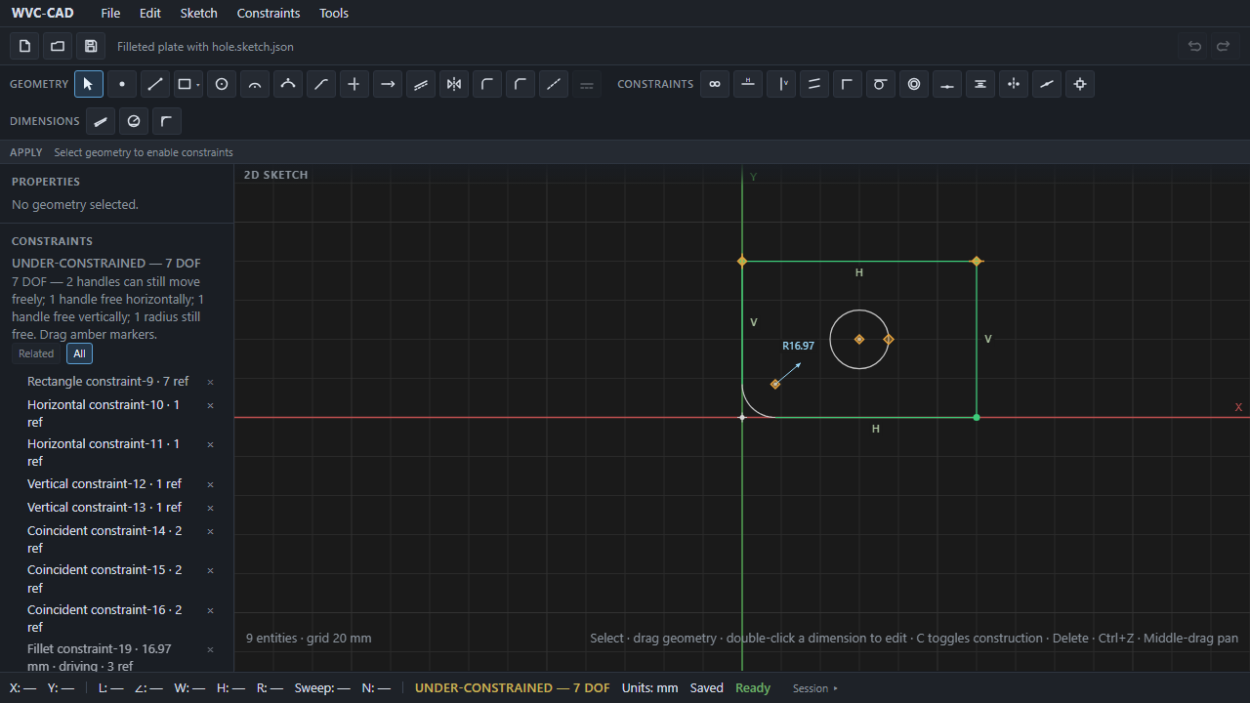The width and height of the screenshot is (1250, 703).
Task: Select Vertical constraint-12 row
Action: click(x=116, y=484)
